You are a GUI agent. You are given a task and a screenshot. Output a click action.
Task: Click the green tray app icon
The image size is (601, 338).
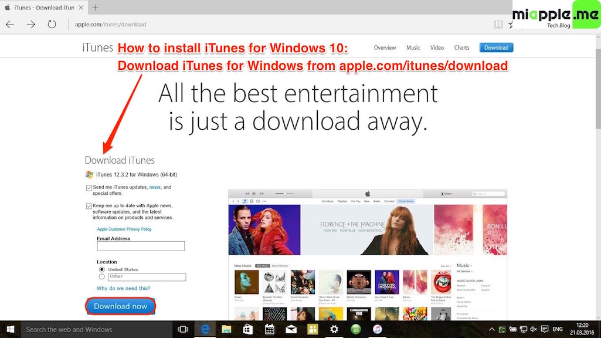(502, 329)
